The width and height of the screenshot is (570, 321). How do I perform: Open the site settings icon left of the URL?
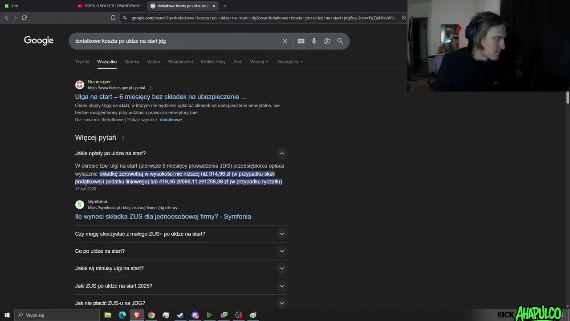pyautogui.click(x=125, y=18)
